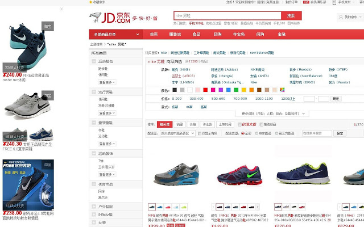Open the 全部商品分类 dropdown
The width and height of the screenshot is (364, 227).
[x=116, y=34]
